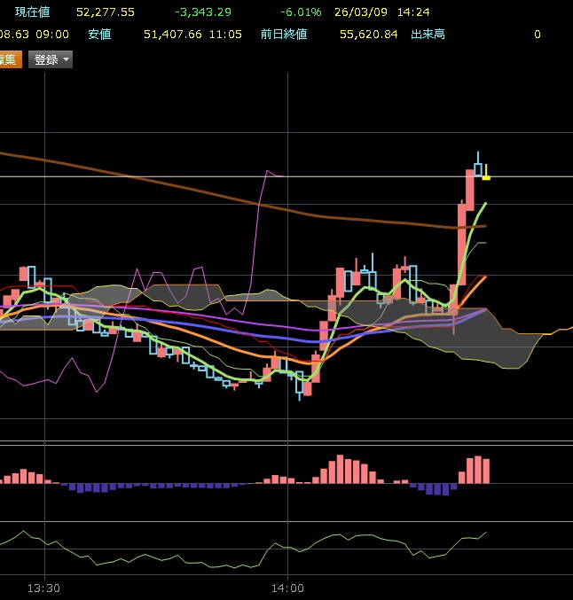Click the orange 編集 button

9,59
